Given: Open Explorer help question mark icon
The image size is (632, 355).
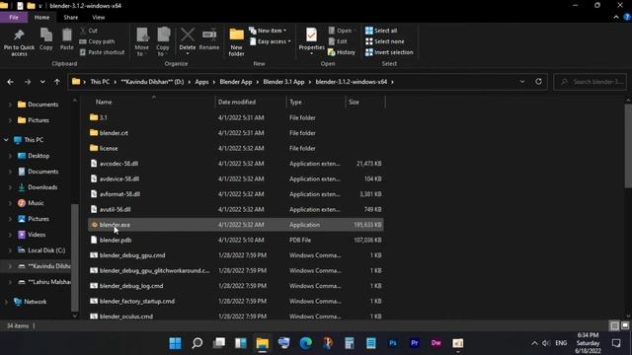Looking at the screenshot, I should pos(627,18).
